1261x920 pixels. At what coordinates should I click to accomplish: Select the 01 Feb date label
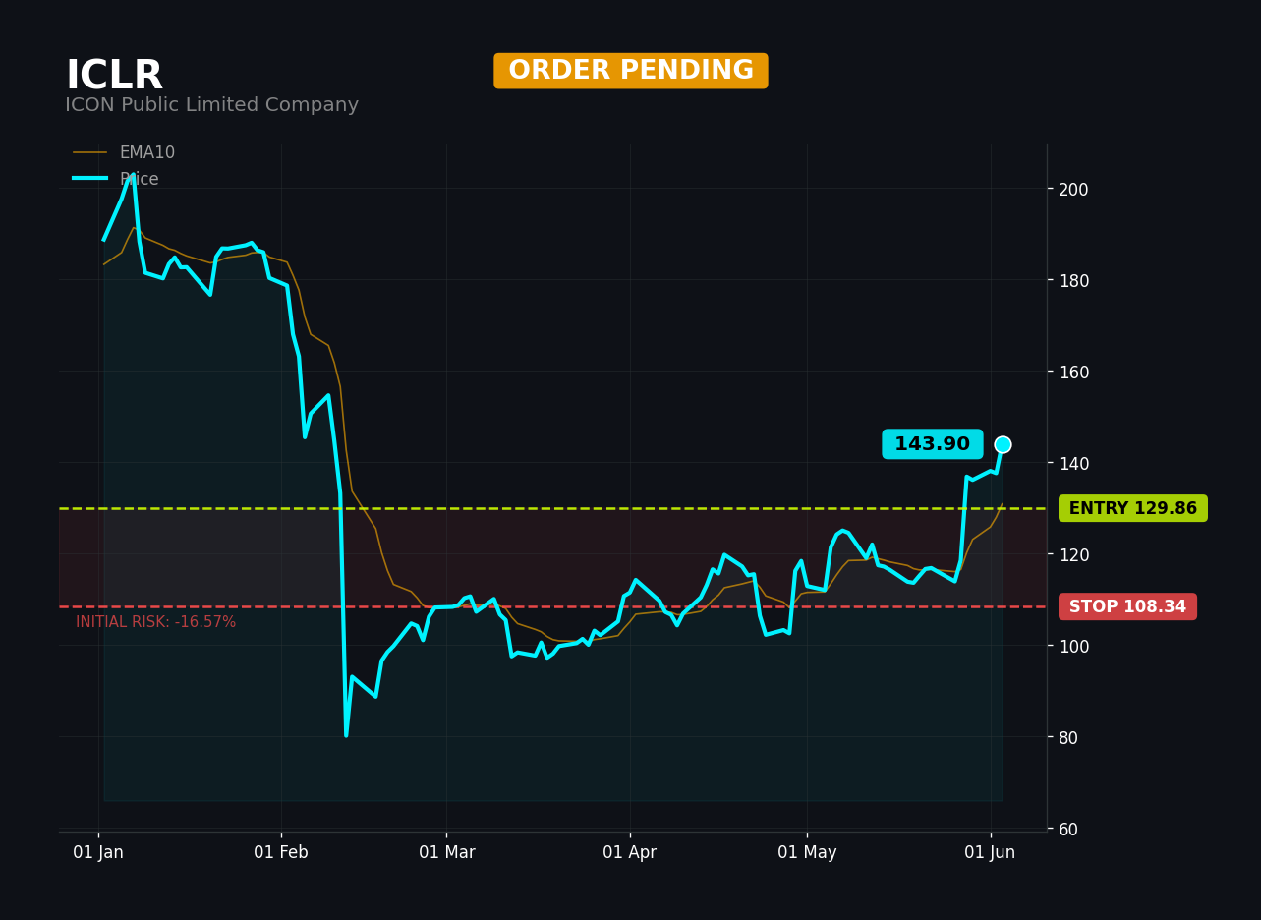[281, 853]
